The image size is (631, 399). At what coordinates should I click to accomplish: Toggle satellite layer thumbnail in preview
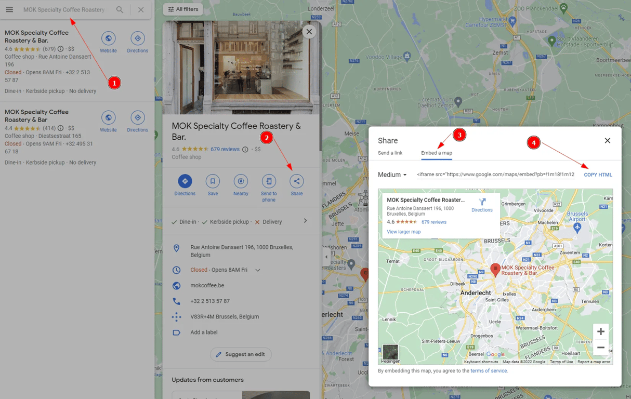click(x=390, y=352)
